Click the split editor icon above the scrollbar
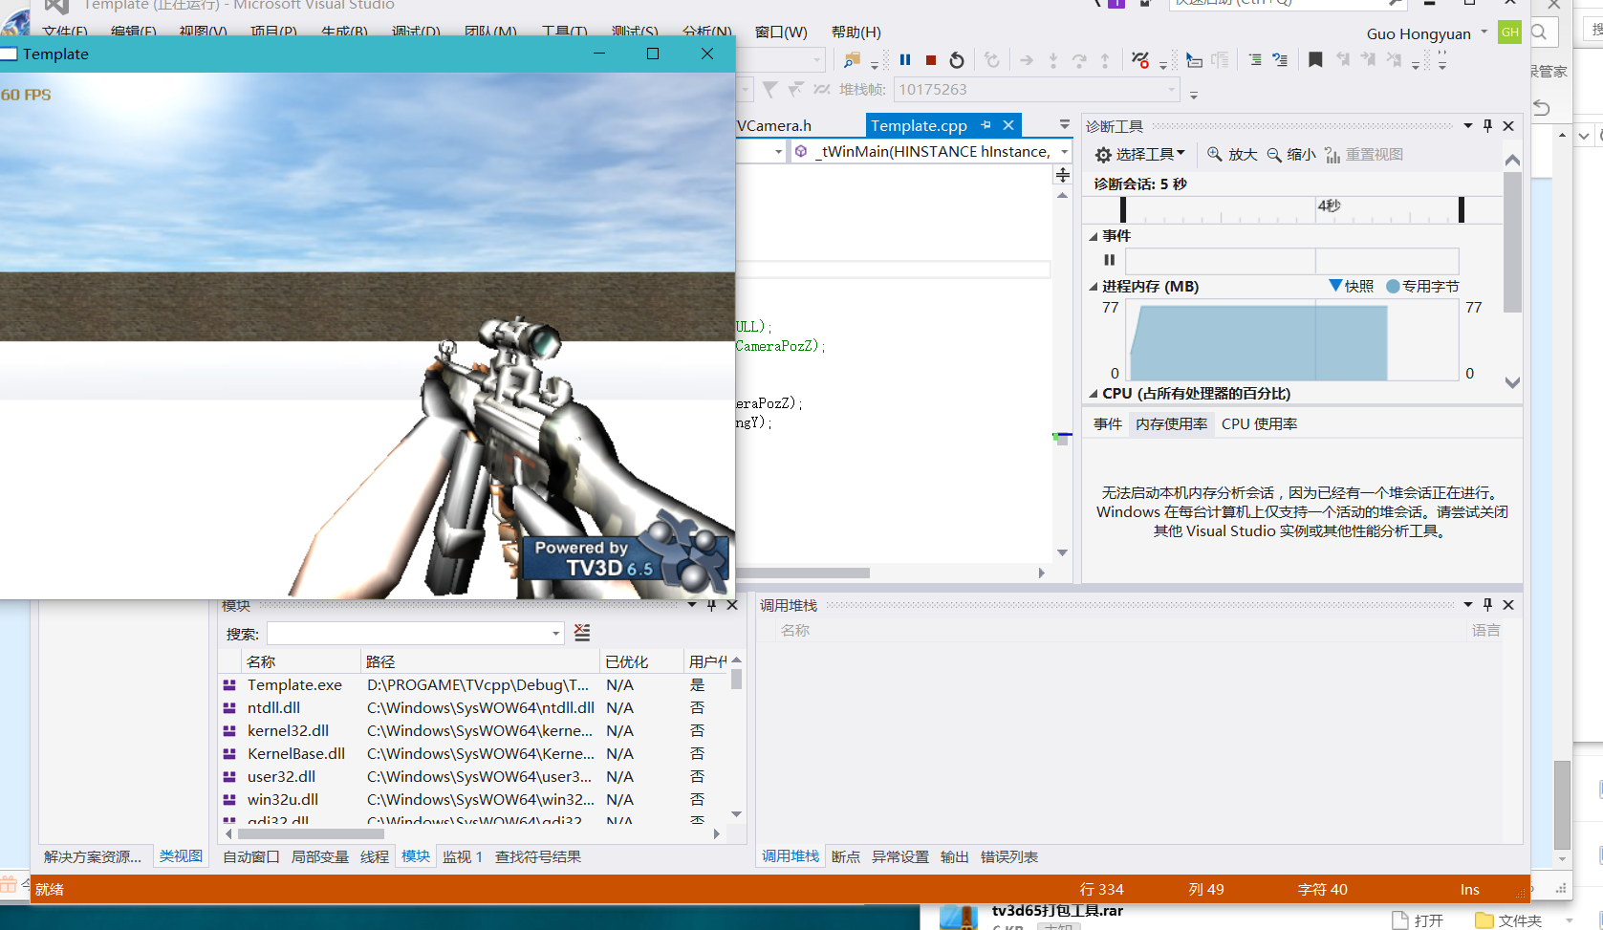The height and width of the screenshot is (930, 1603). [1063, 175]
